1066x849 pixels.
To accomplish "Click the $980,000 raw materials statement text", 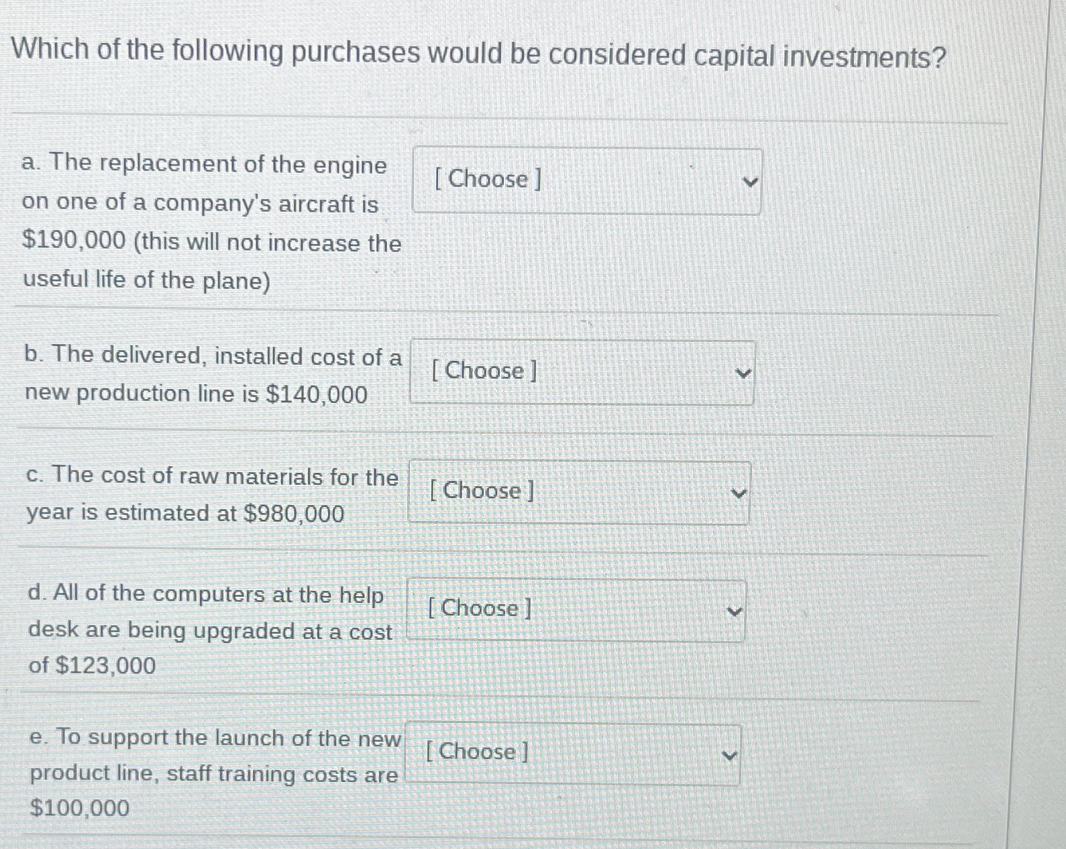I will 201,494.
